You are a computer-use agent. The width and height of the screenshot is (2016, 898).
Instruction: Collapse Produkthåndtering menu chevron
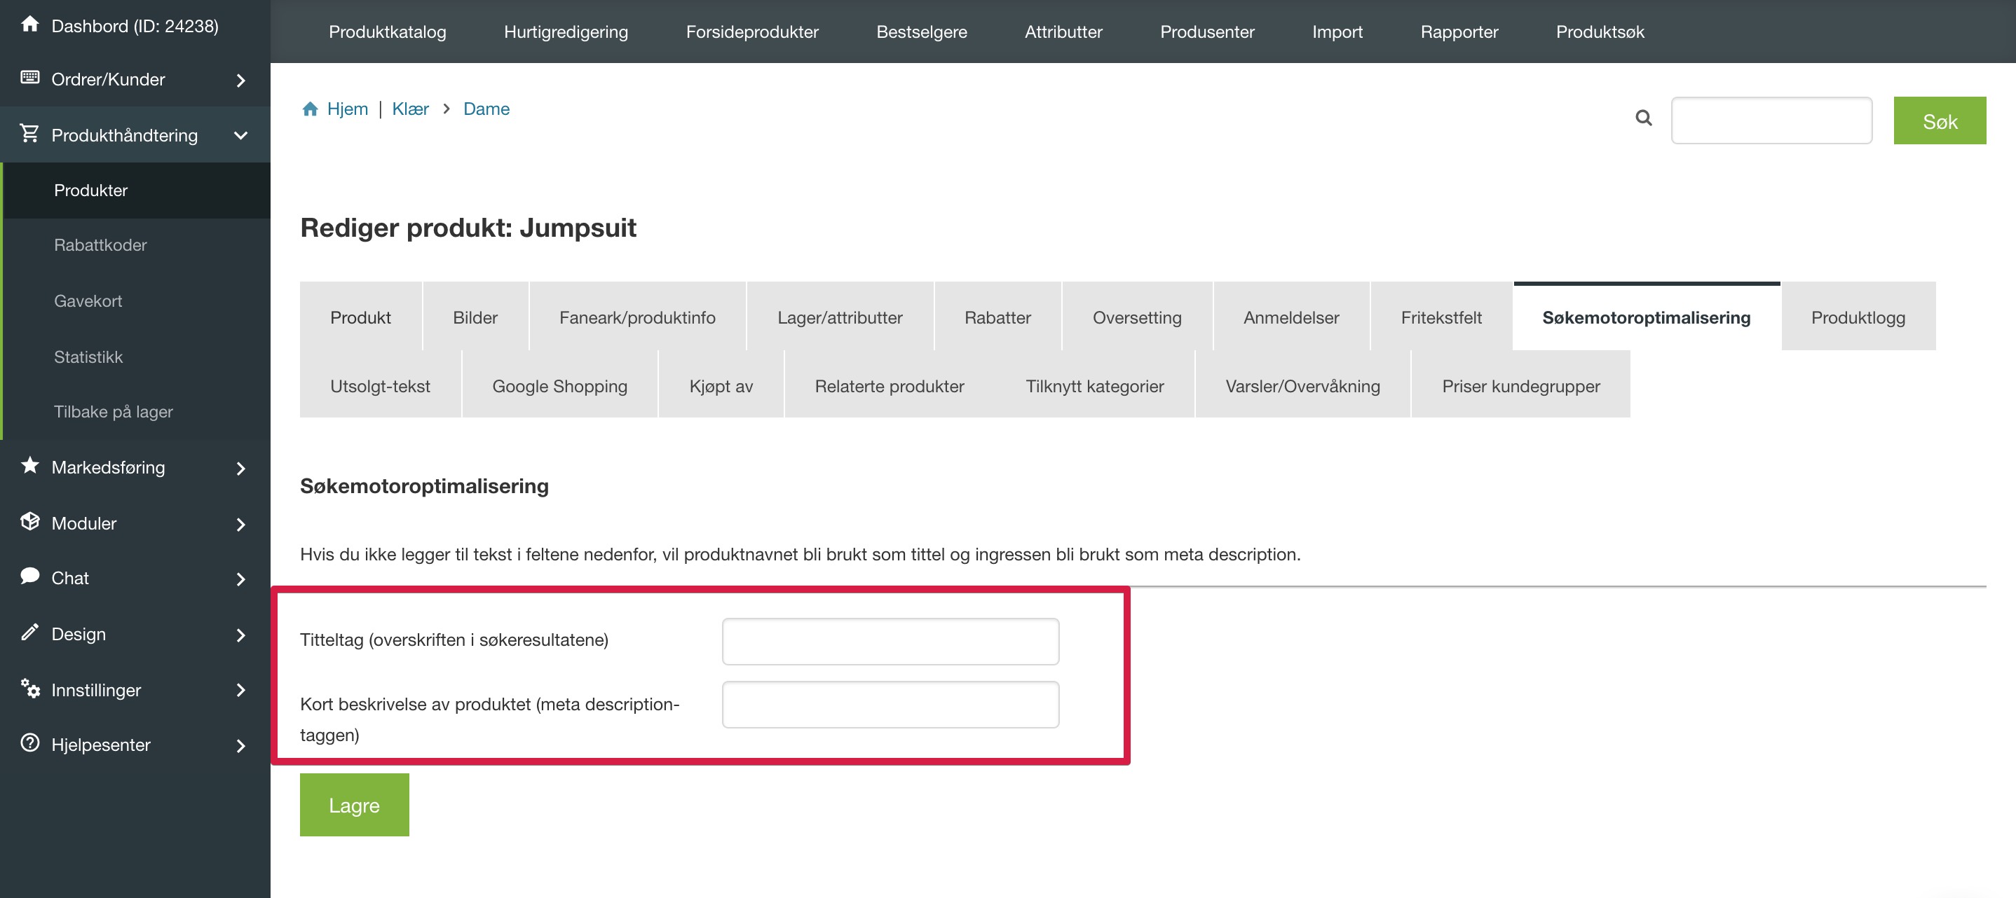click(241, 135)
